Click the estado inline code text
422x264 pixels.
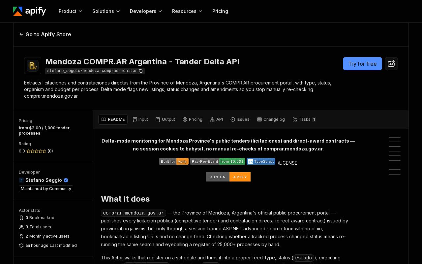[303, 258]
